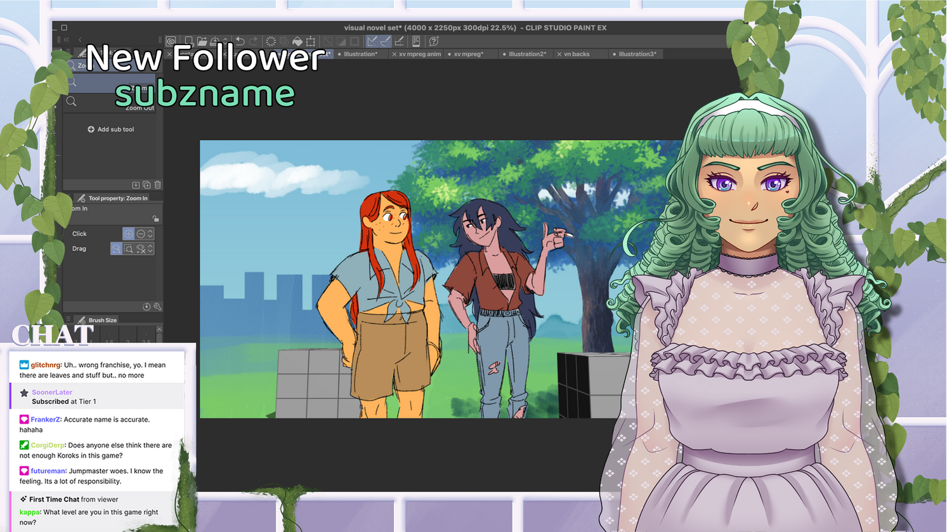Click the Help question mark icon in toolbar
The image size is (947, 532).
tap(433, 41)
